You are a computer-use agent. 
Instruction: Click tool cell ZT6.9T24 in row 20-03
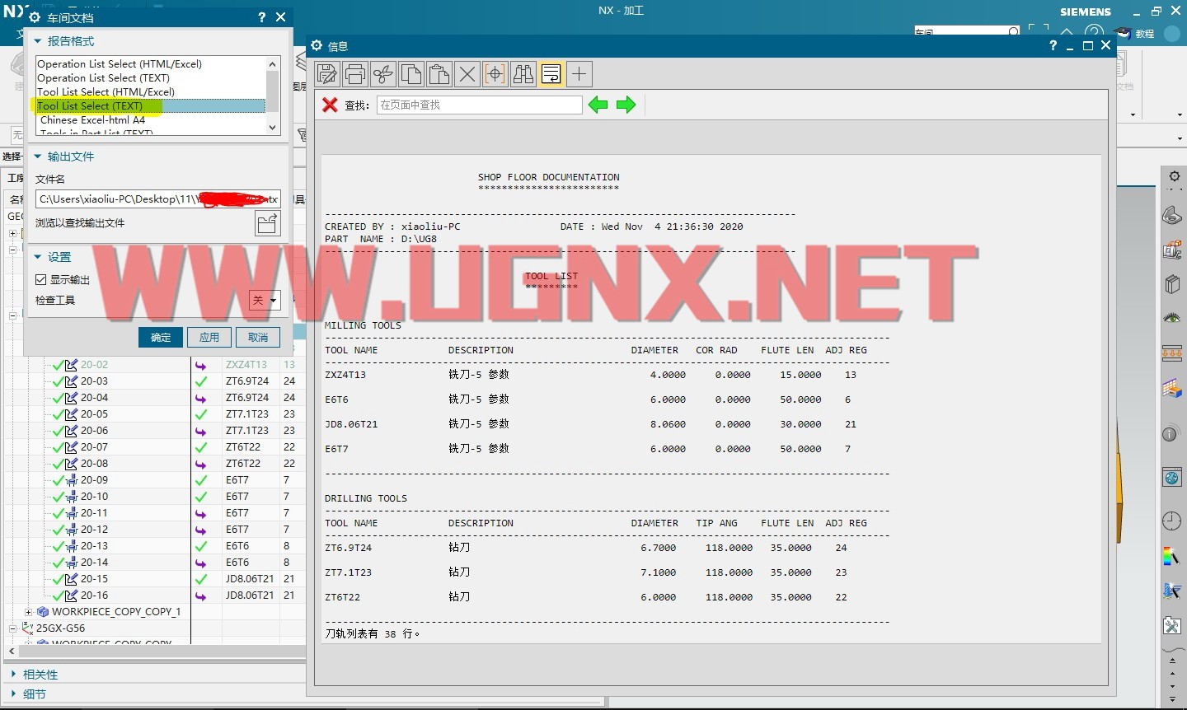coord(247,381)
